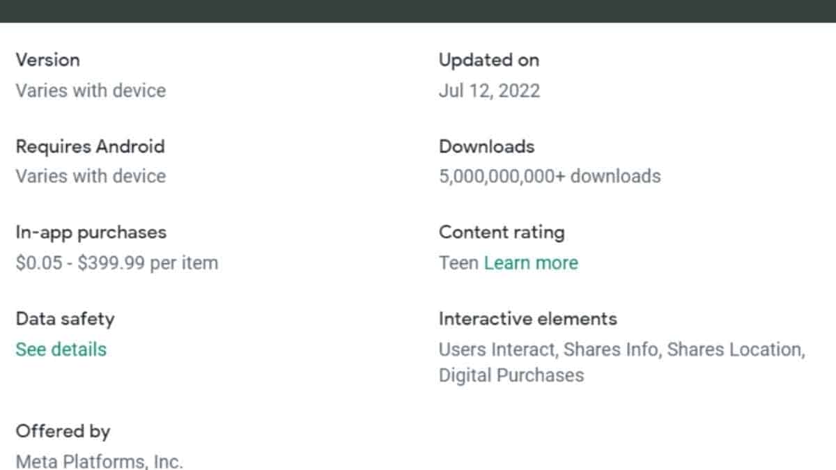Select the 'Users Interact, Shares Info' text
The image size is (836, 470).
(548, 350)
